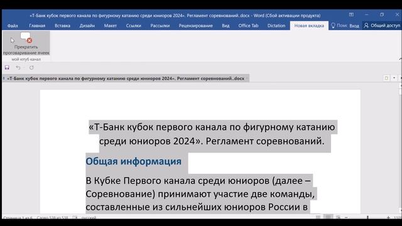Click the paragraph line 'В Кубке Первого канала'

(x=198, y=181)
